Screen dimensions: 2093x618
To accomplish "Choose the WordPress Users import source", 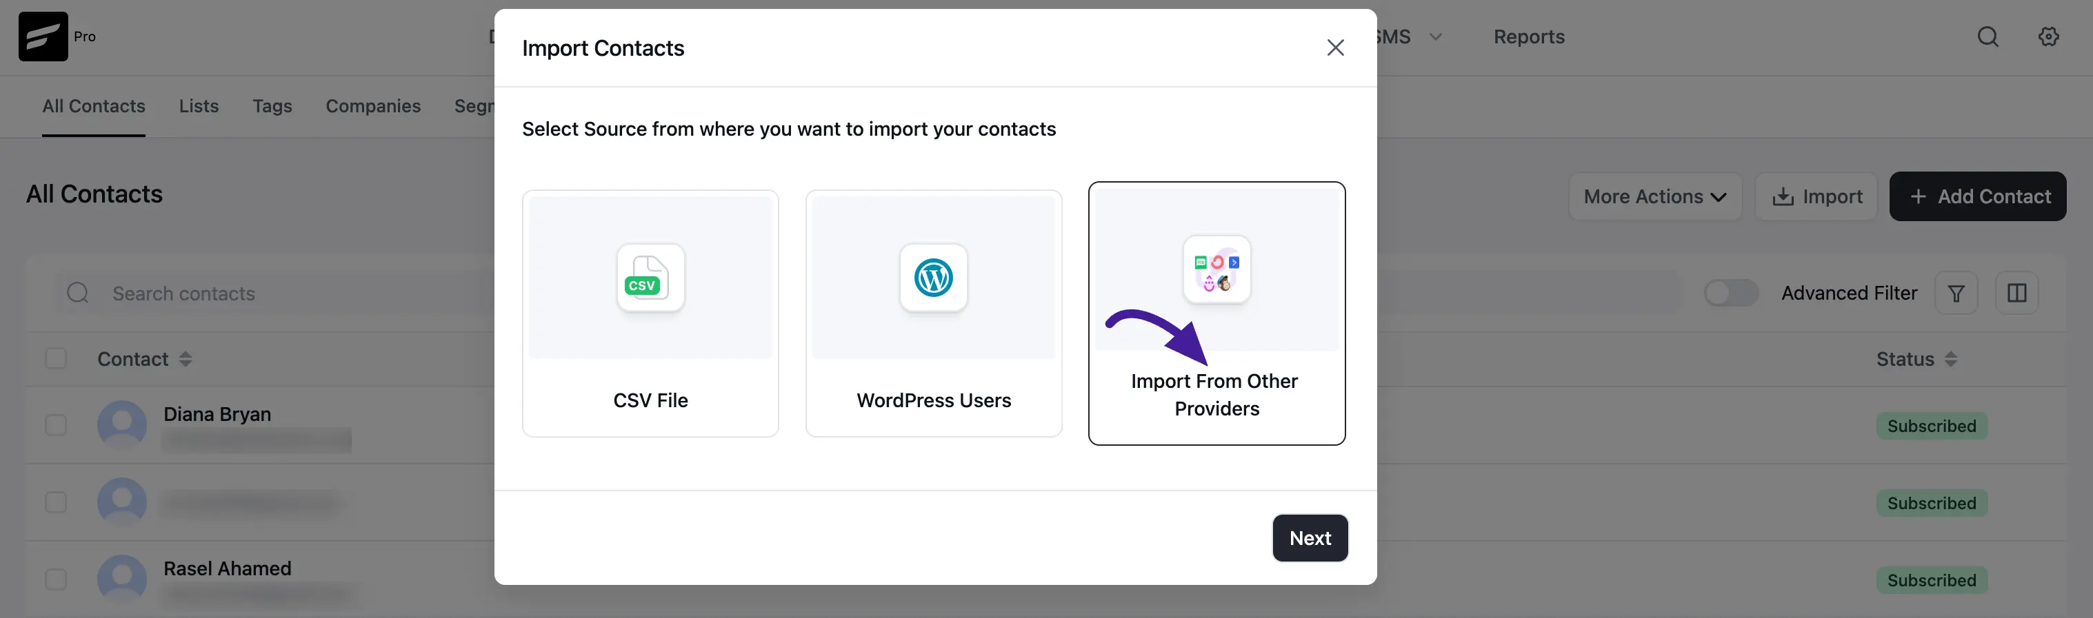I will coord(934,313).
